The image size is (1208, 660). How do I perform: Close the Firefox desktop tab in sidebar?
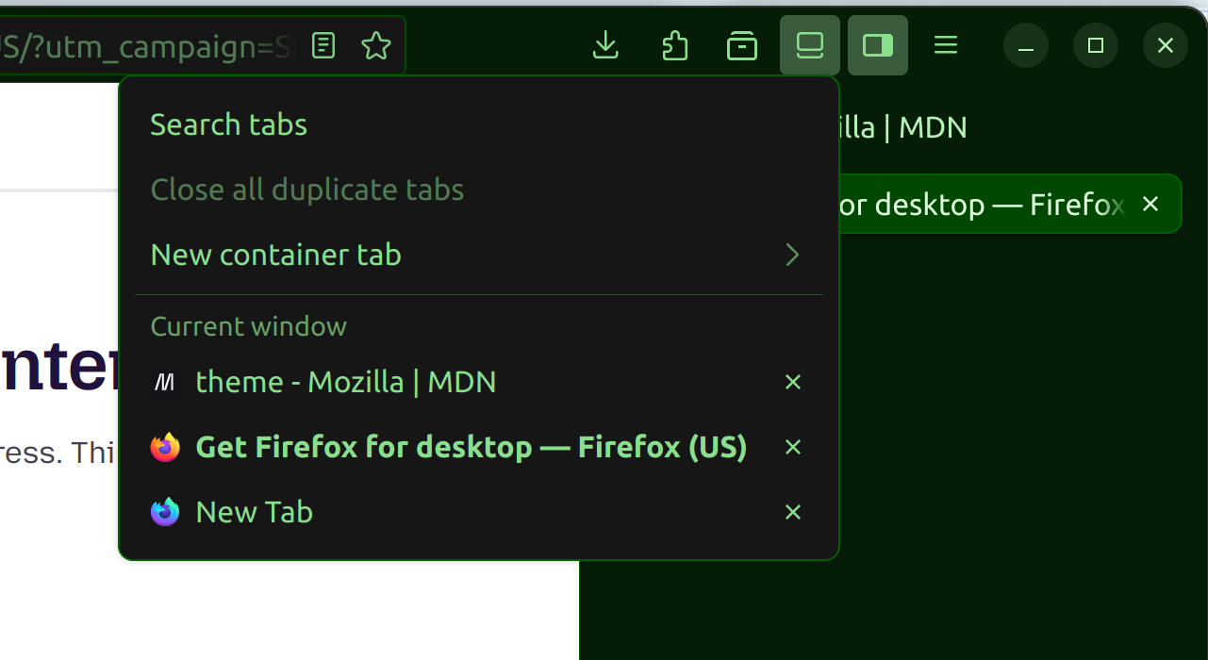(1150, 204)
